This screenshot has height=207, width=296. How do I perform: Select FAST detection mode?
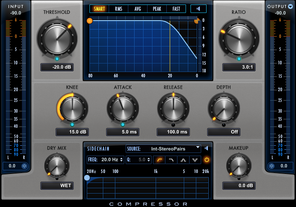click(176, 8)
